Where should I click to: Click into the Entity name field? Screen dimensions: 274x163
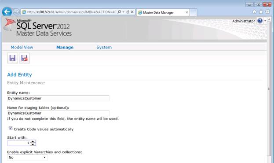[x=58, y=98]
